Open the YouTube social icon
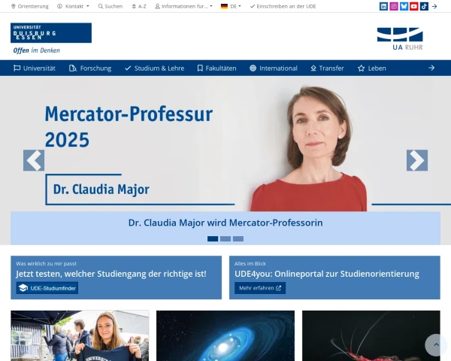The height and width of the screenshot is (361, 451). coord(414,6)
